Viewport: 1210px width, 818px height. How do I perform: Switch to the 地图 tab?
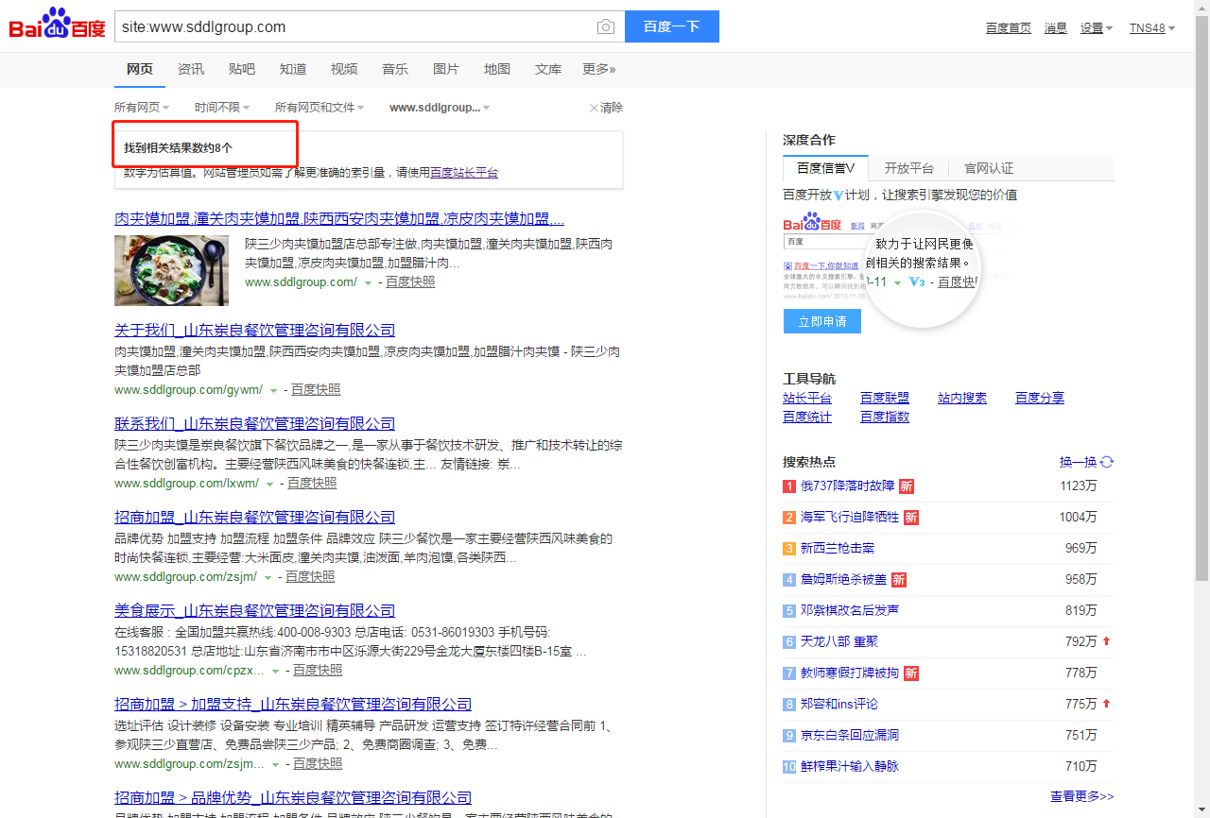[x=497, y=69]
